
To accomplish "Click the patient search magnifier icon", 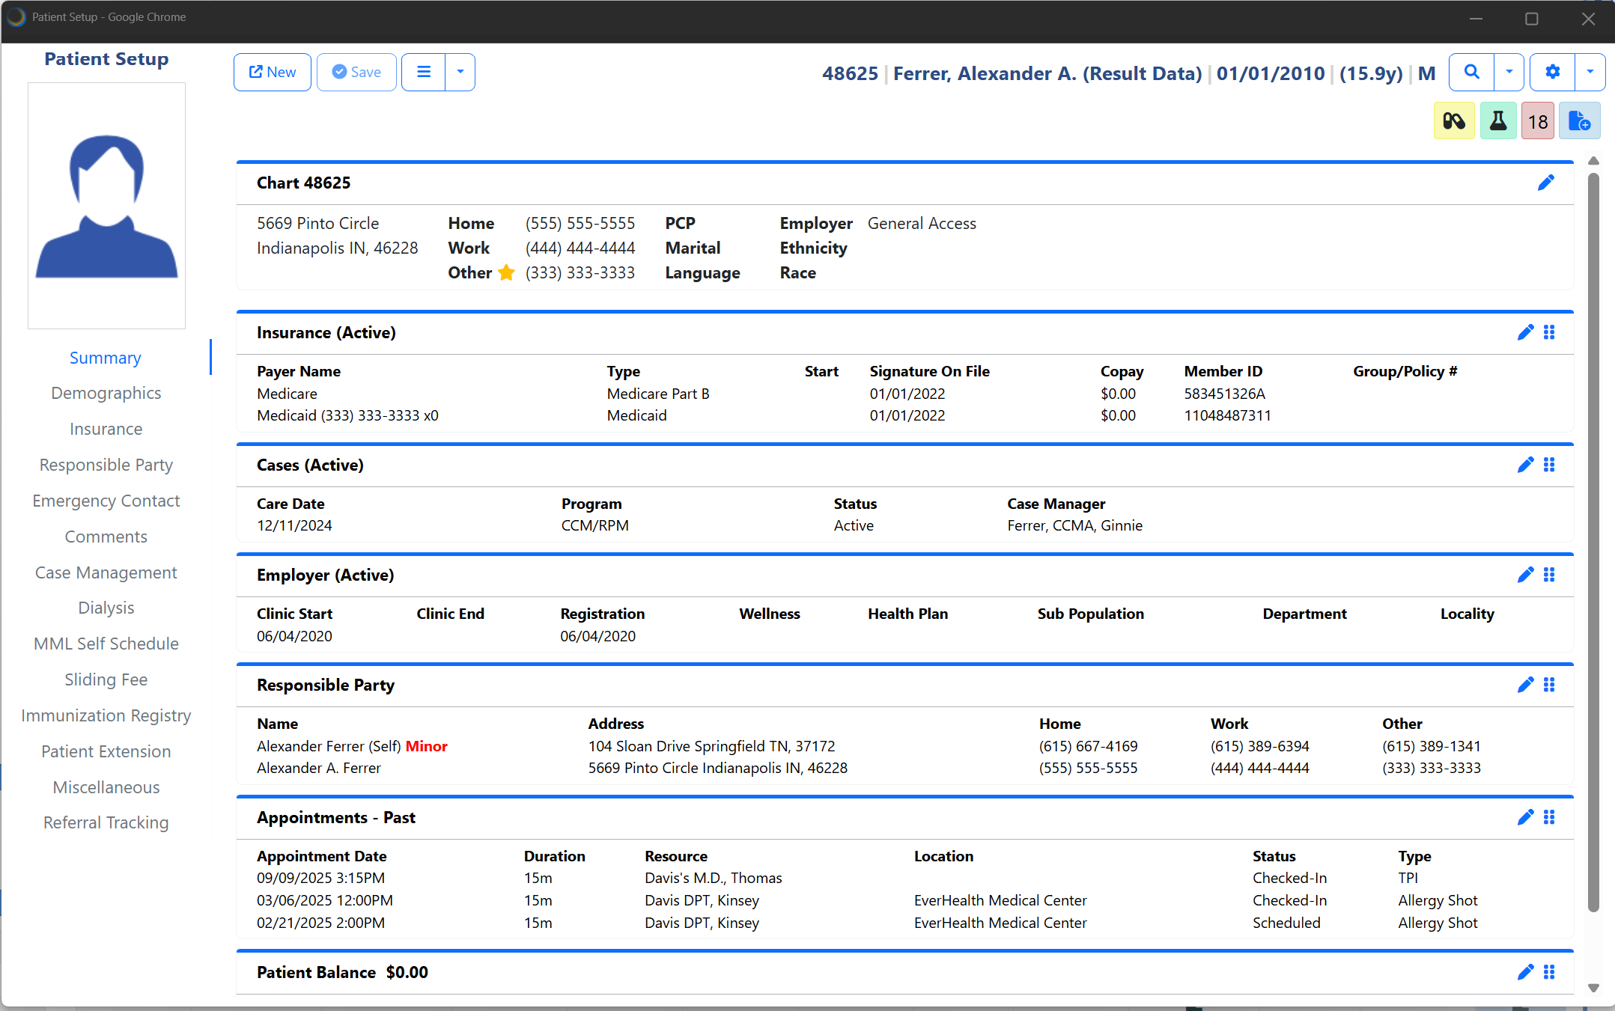I will coord(1471,73).
